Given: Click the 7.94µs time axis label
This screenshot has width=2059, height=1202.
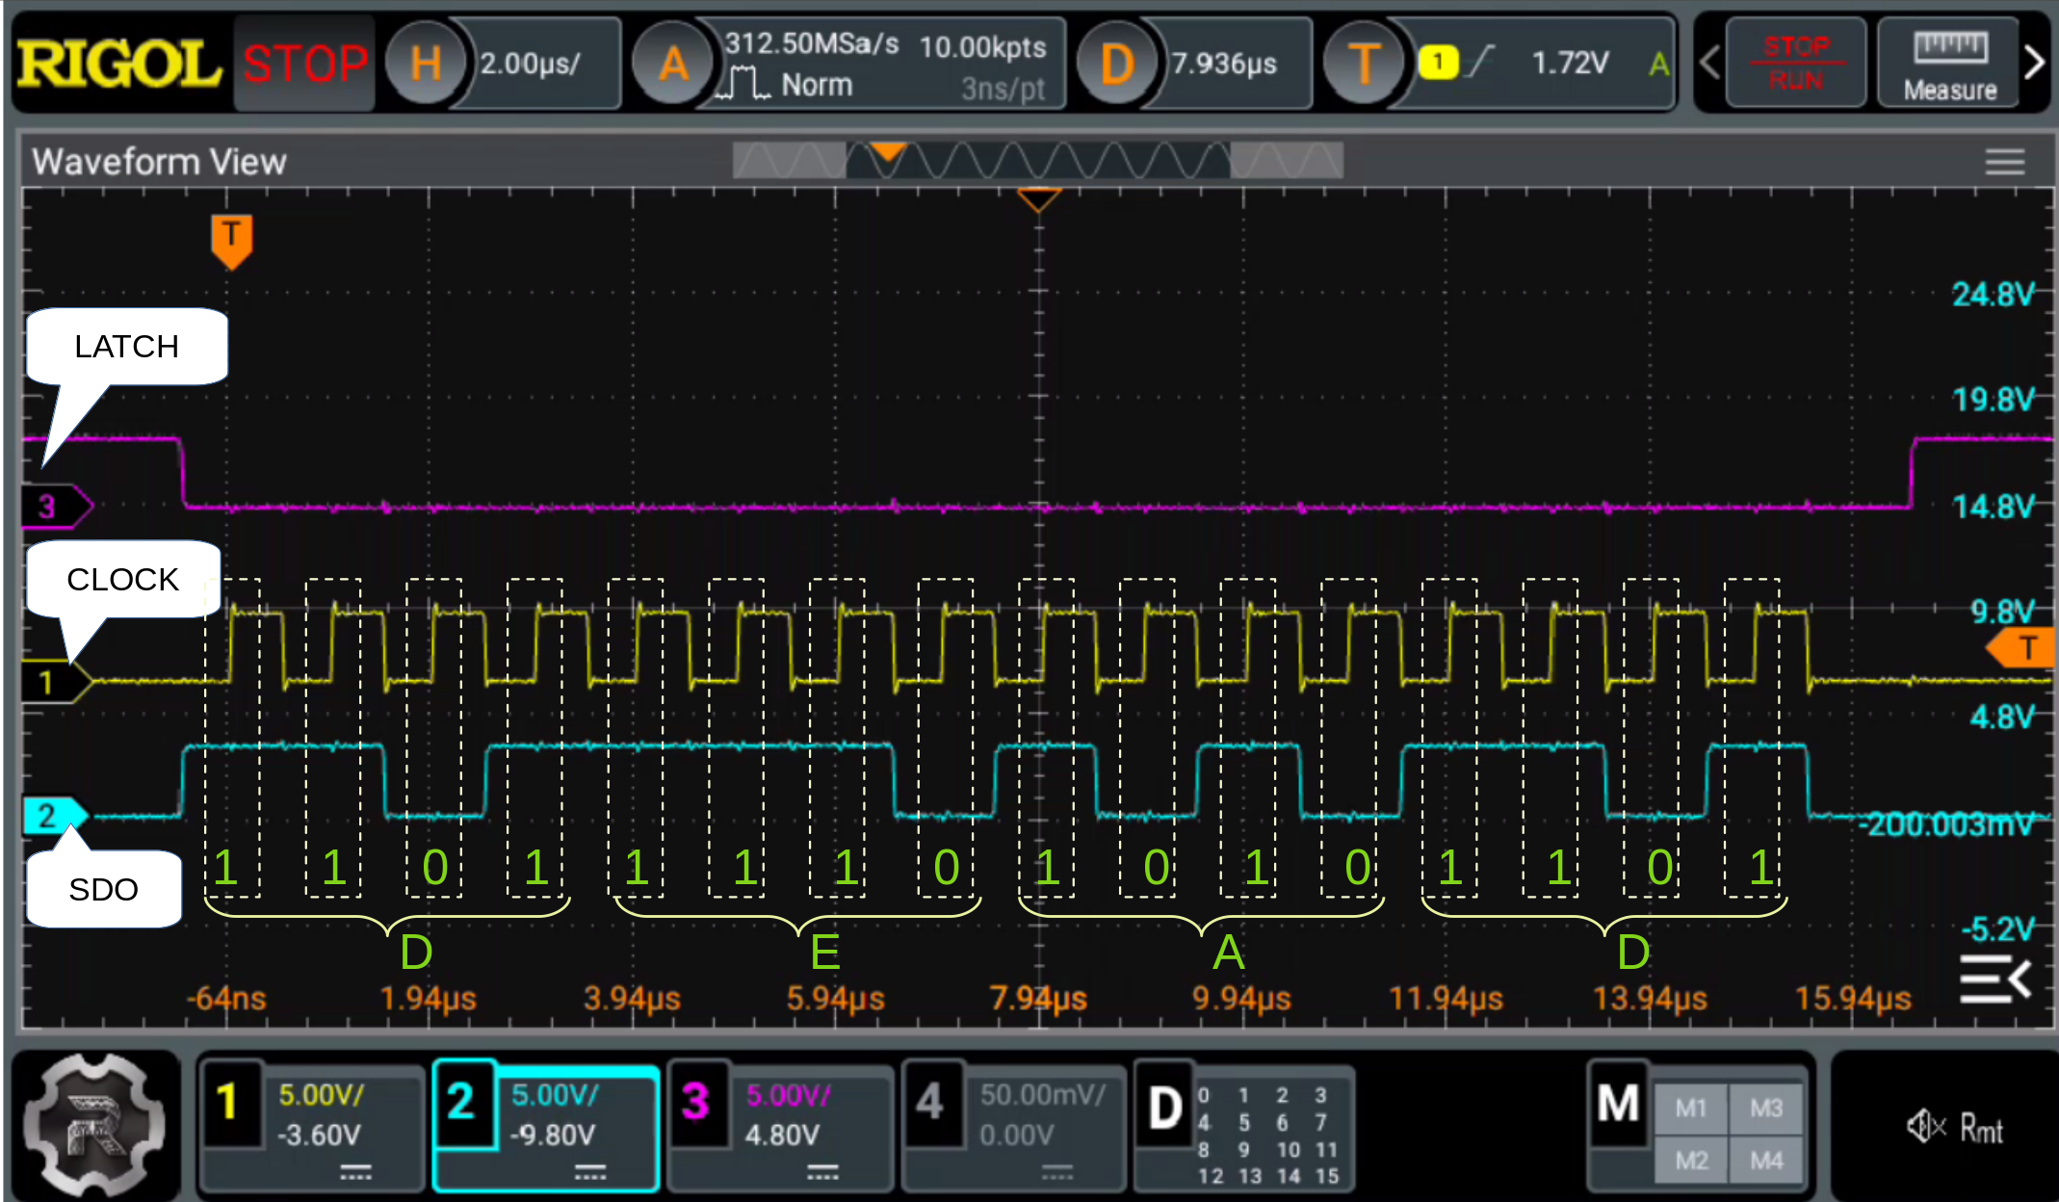Looking at the screenshot, I should pyautogui.click(x=1038, y=998).
